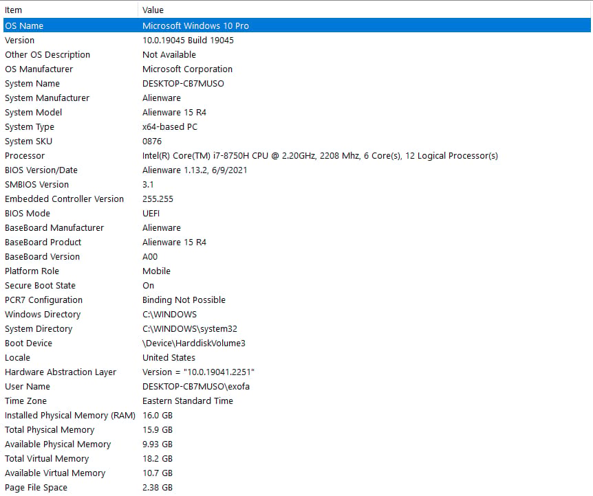This screenshot has width=593, height=496.
Task: Click the 16.0 GB value
Action: click(x=158, y=416)
